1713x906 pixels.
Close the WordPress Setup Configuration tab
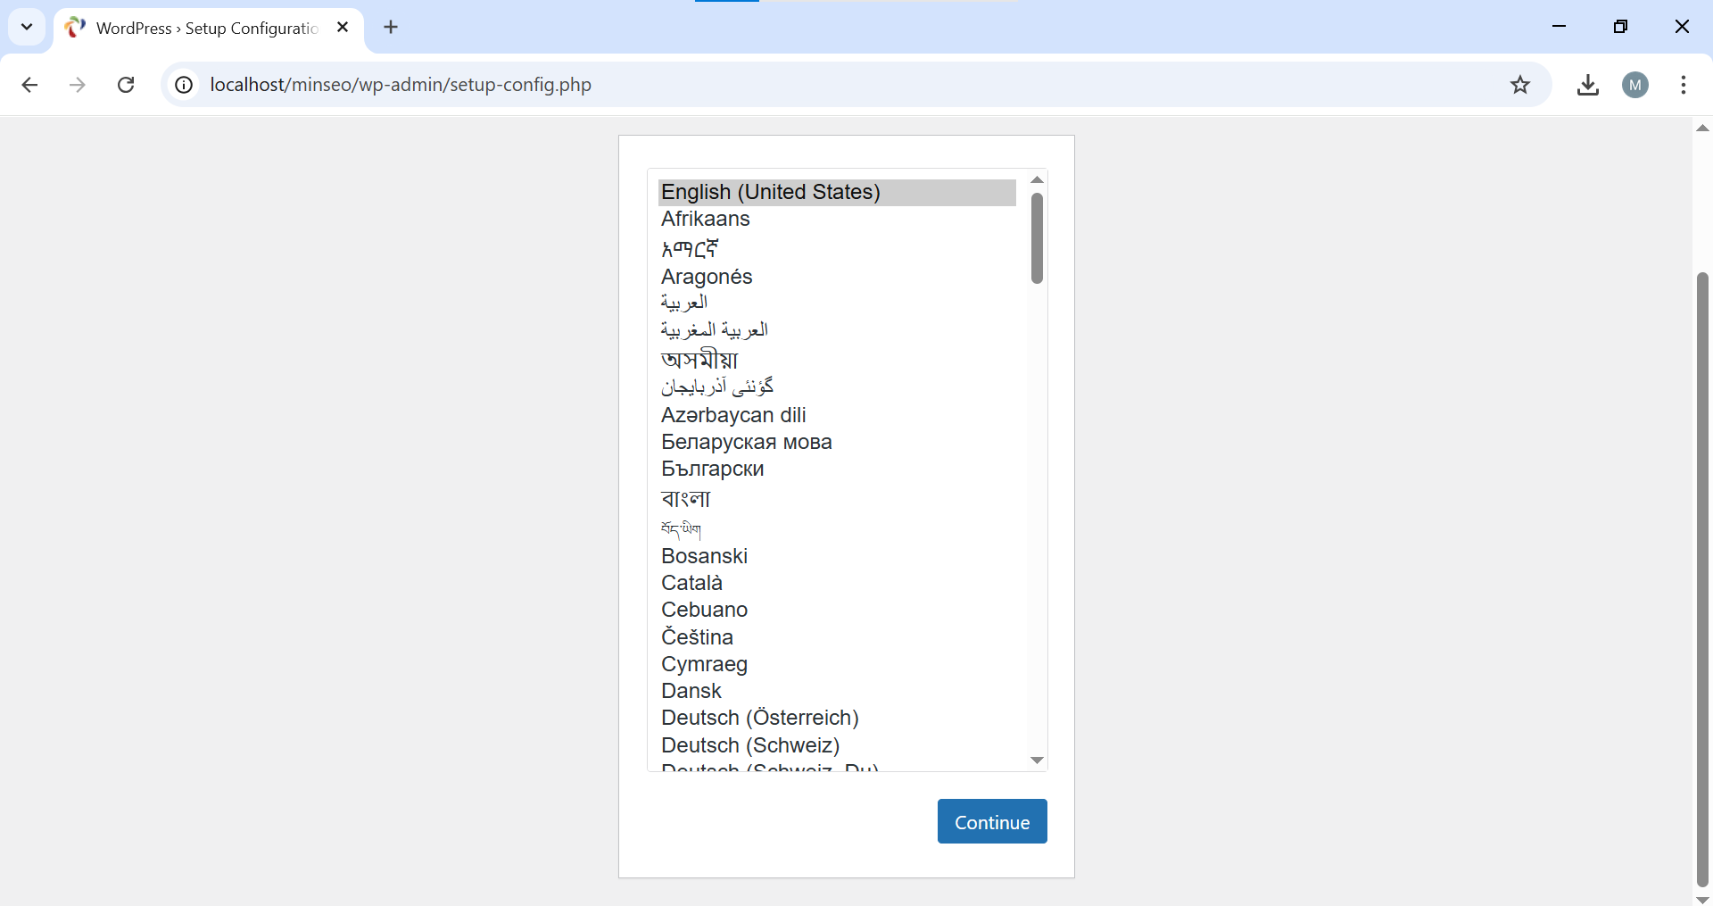pos(343,28)
